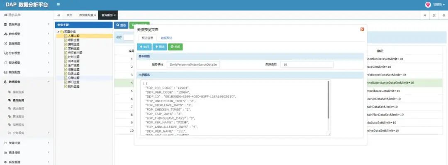
Task: Open the 首页 tab
Action: click(x=69, y=15)
